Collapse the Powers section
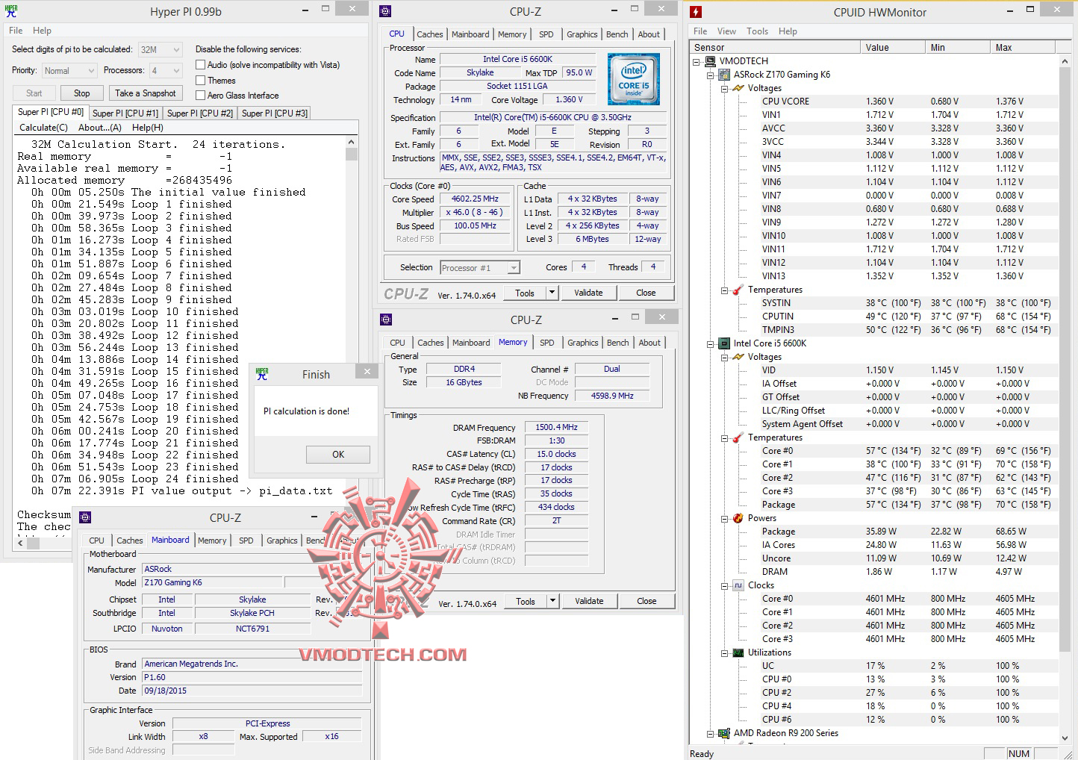The height and width of the screenshot is (760, 1078). coord(724,518)
